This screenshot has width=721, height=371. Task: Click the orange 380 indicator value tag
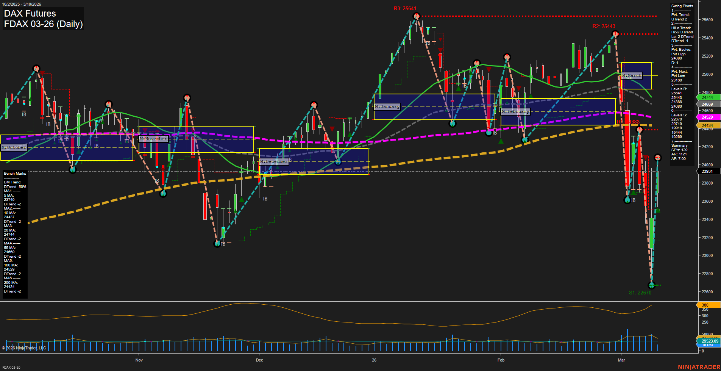coord(705,305)
